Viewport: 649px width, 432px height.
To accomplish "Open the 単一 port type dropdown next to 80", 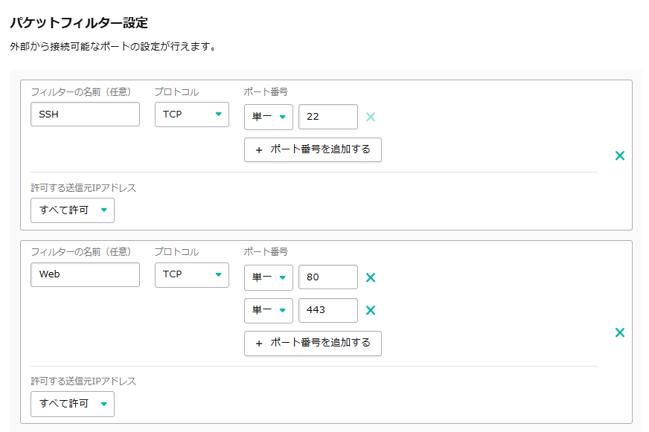I will point(268,277).
